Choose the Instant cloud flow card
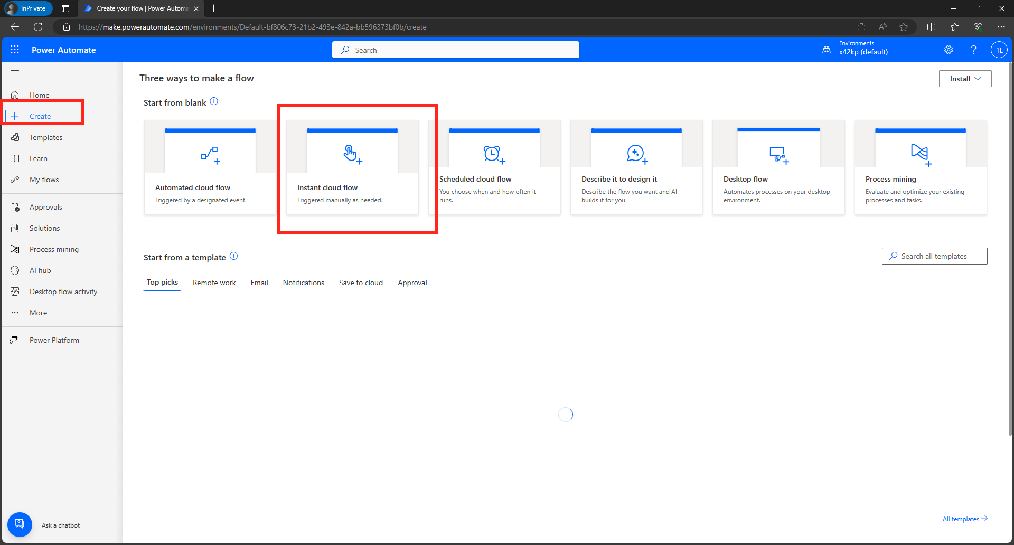This screenshot has height=545, width=1014. click(x=352, y=167)
